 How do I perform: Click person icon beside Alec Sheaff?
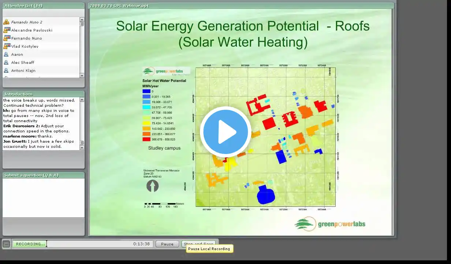click(x=6, y=62)
